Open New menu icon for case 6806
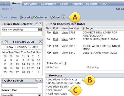 point(49,39)
